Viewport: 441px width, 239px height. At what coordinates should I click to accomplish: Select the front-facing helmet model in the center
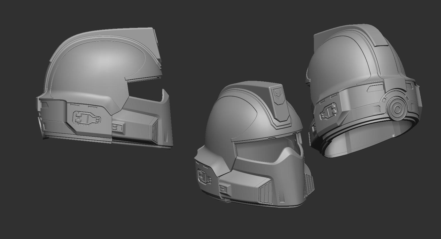point(254,145)
